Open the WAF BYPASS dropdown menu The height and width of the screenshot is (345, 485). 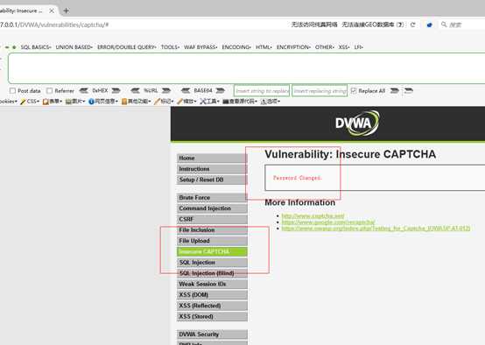pos(200,47)
